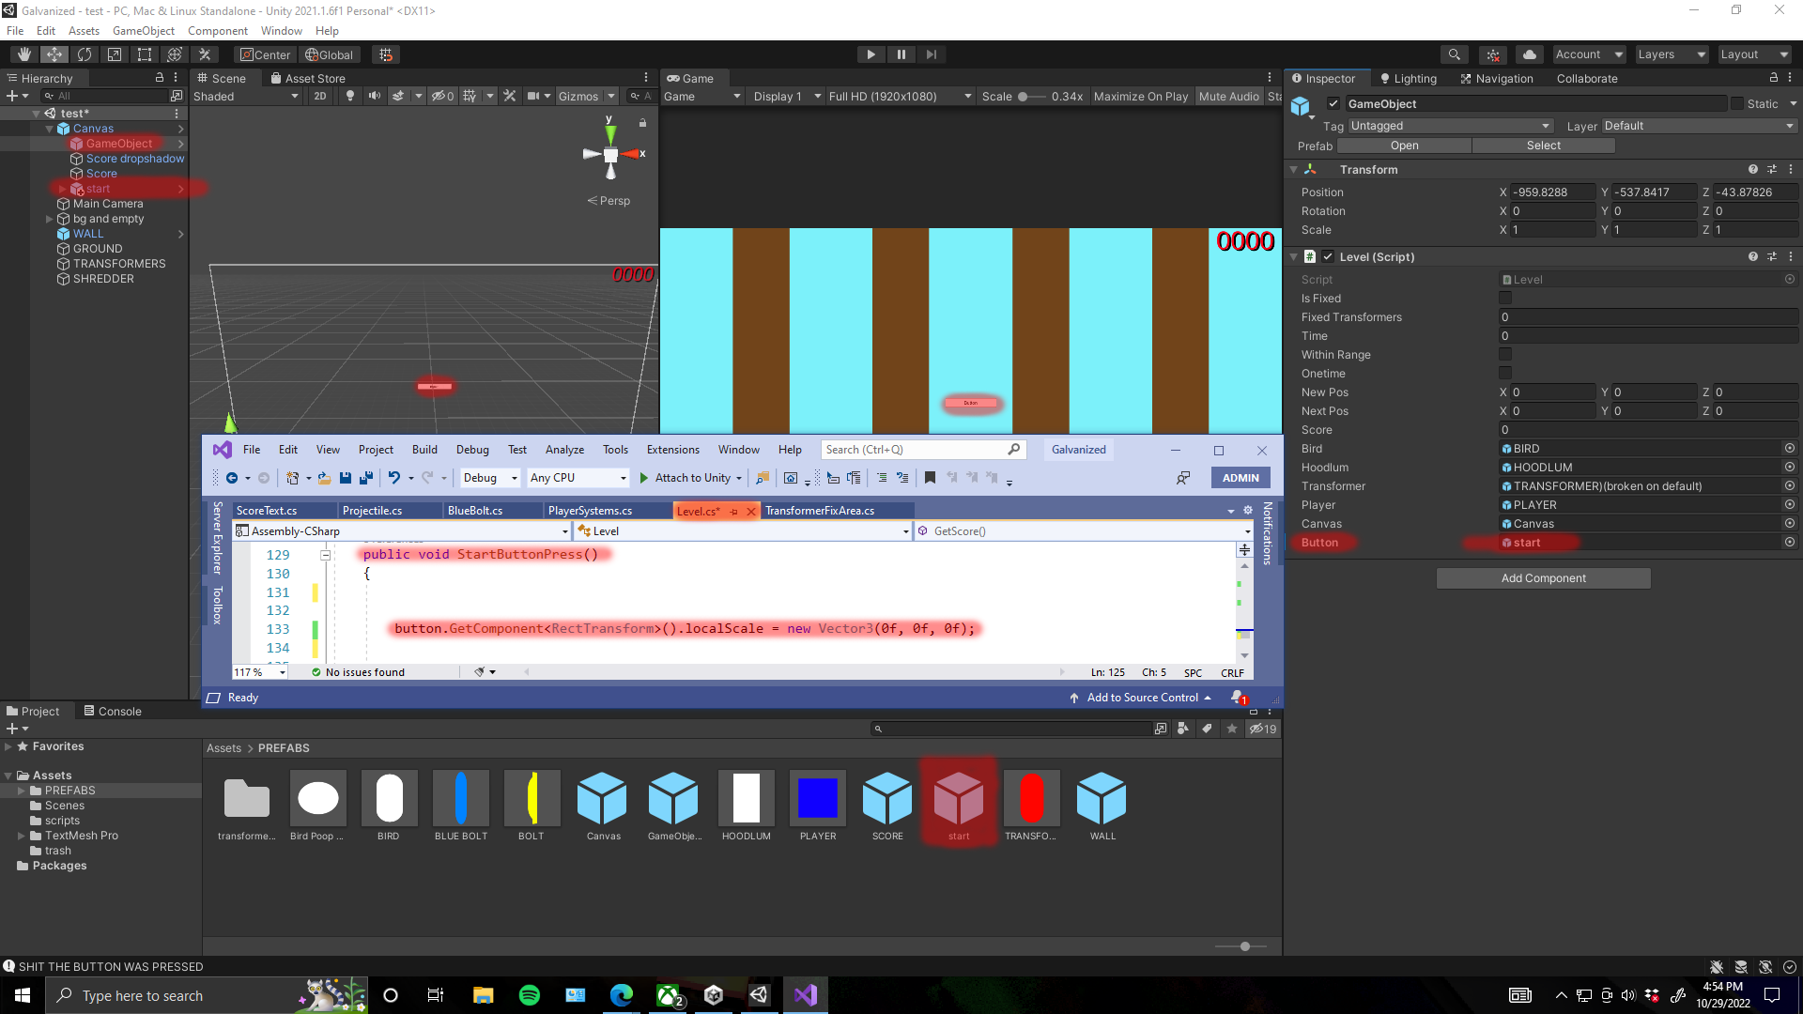Click the Play button to run game
1803x1014 pixels.
[871, 54]
